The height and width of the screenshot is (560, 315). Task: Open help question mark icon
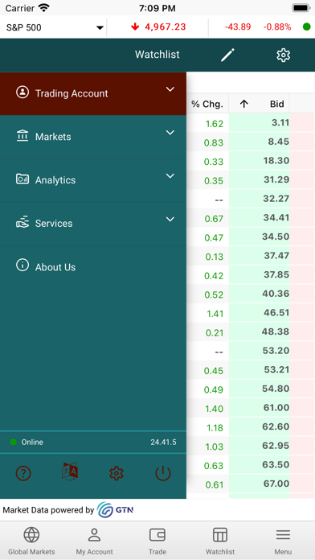tap(23, 474)
